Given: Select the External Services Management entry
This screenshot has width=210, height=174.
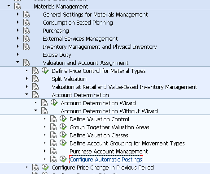Looking at the screenshot, I should [80, 39].
